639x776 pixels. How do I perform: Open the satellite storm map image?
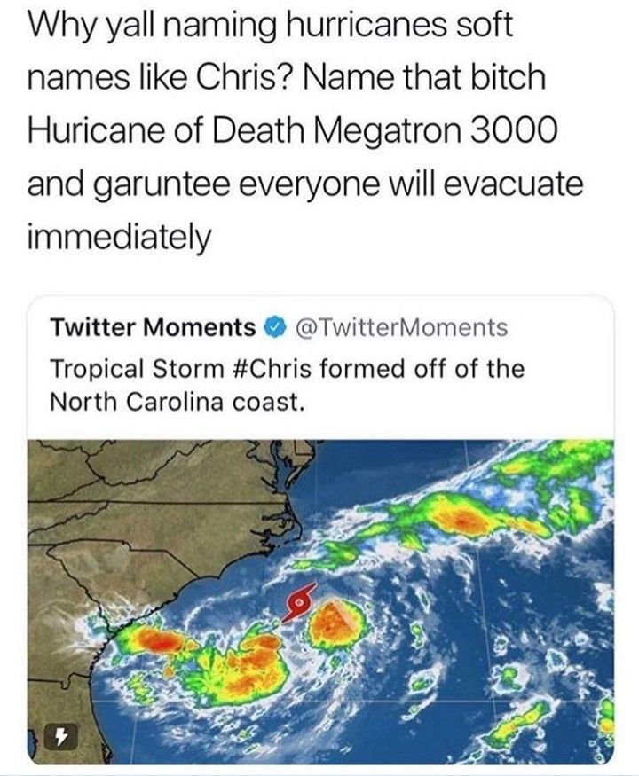[x=320, y=600]
